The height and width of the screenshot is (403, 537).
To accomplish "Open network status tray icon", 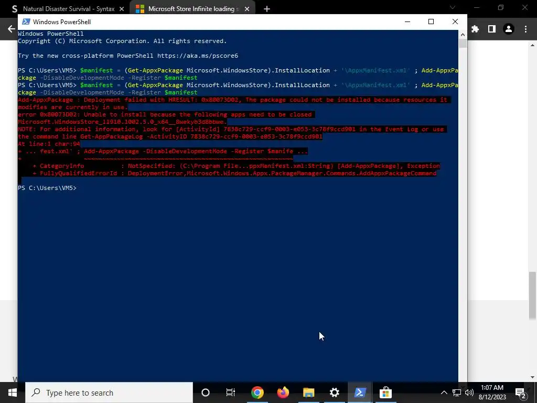I will coord(457,393).
